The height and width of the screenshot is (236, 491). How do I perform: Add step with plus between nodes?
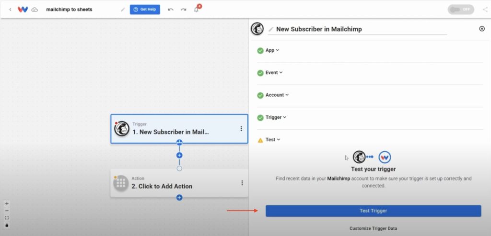[x=179, y=156]
